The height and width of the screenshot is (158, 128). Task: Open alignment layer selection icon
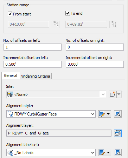pyautogui.click(x=118, y=133)
